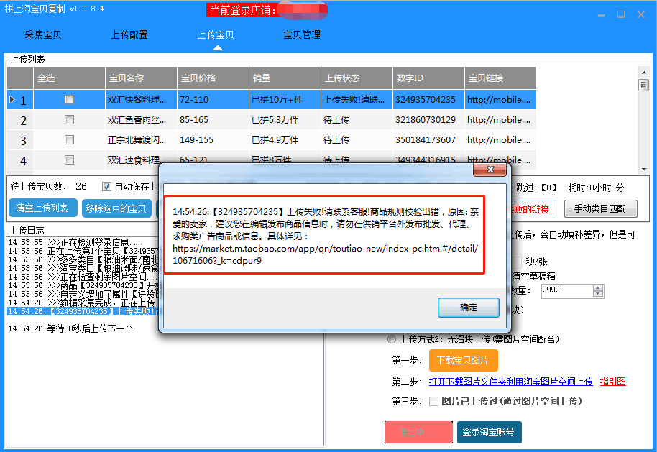Select the 上传宝贝 tab
The height and width of the screenshot is (452, 657).
click(x=216, y=34)
